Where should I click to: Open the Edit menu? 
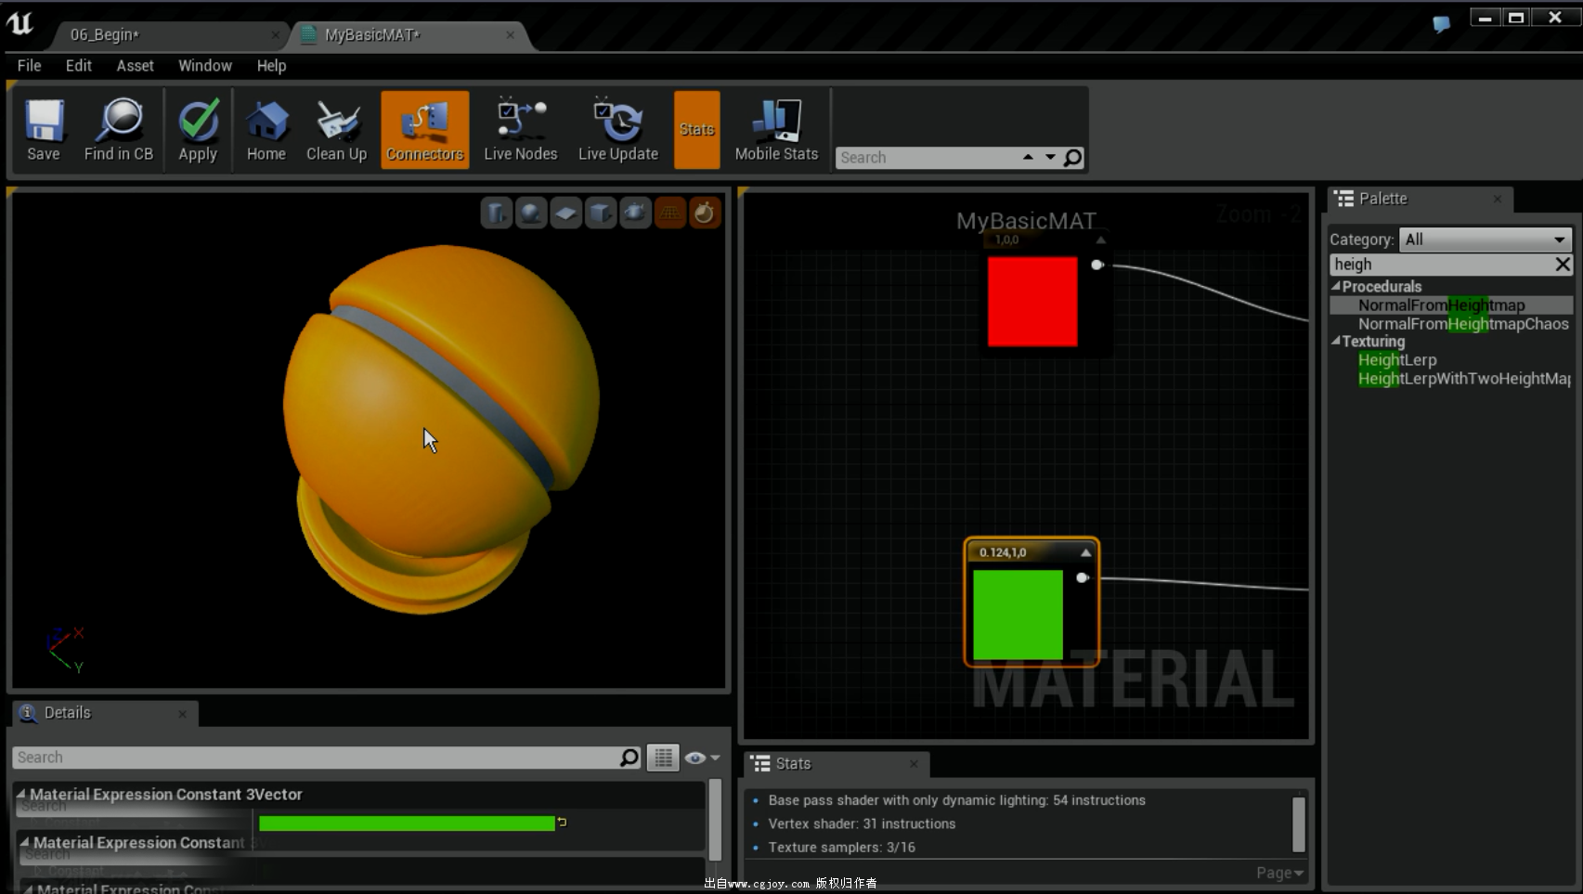79,66
